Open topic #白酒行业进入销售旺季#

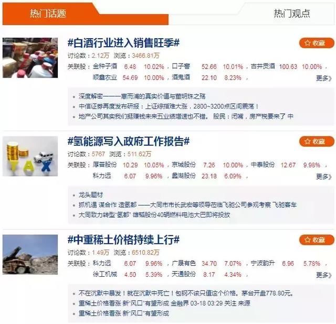pos(124,43)
